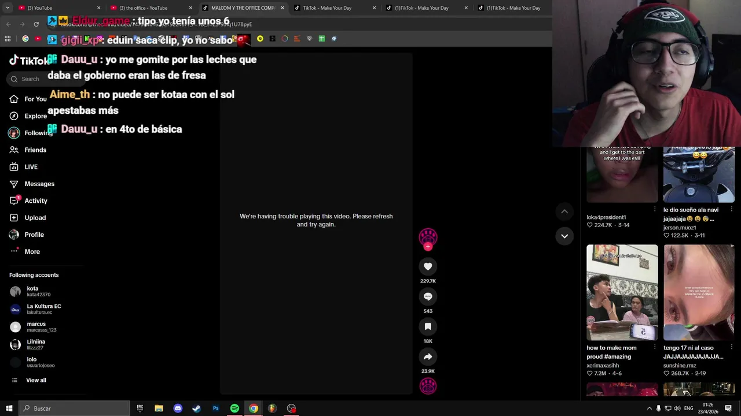Open the Following feed
741x416 pixels.
point(31,133)
